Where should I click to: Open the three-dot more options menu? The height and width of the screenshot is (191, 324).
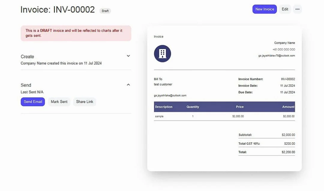pyautogui.click(x=297, y=9)
